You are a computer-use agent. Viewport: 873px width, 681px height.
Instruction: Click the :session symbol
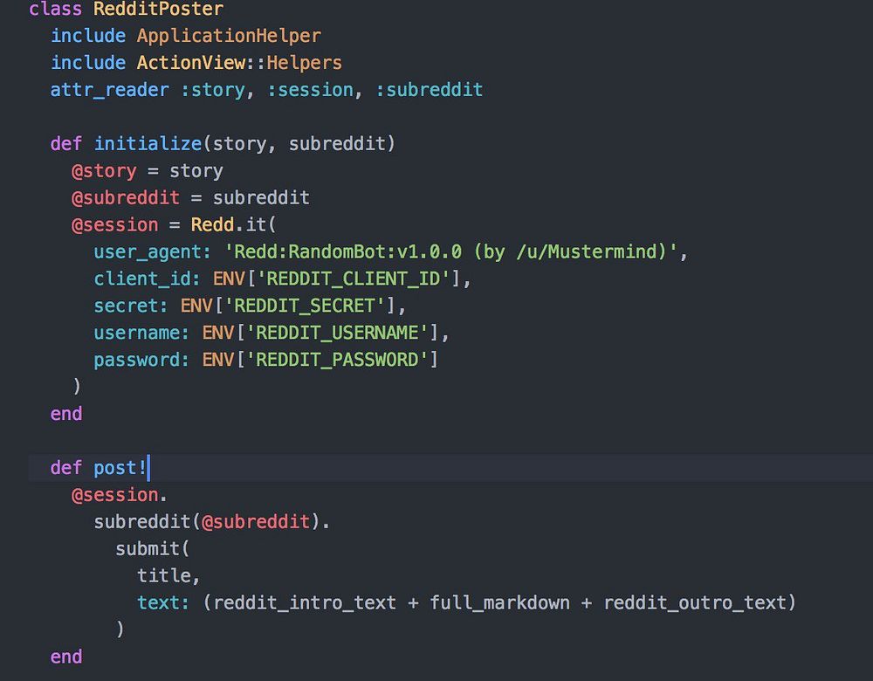click(310, 90)
